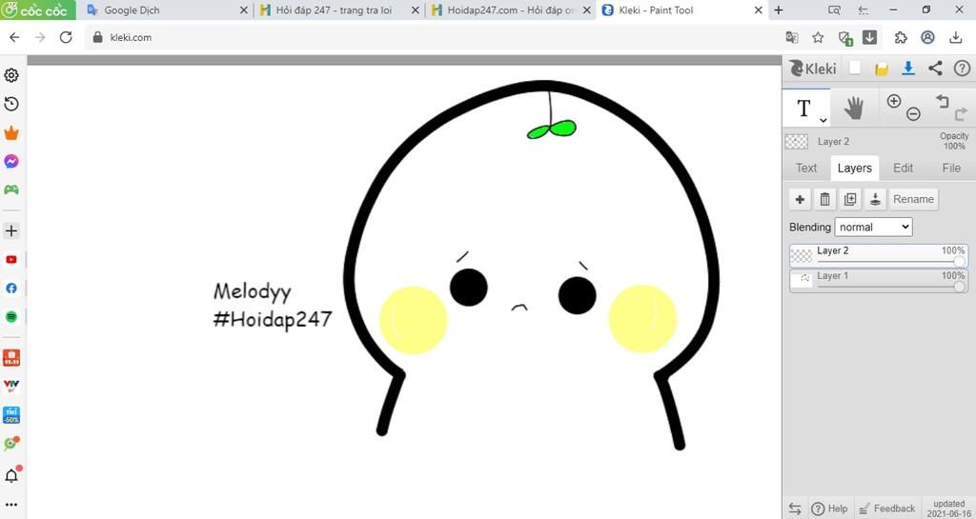Switch to Hỏi đáp 247 tab
The width and height of the screenshot is (976, 519).
(336, 10)
